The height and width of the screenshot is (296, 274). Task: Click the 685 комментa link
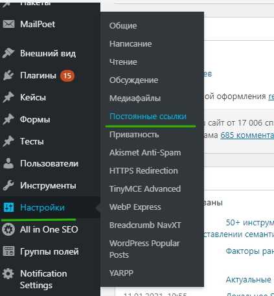click(x=247, y=135)
